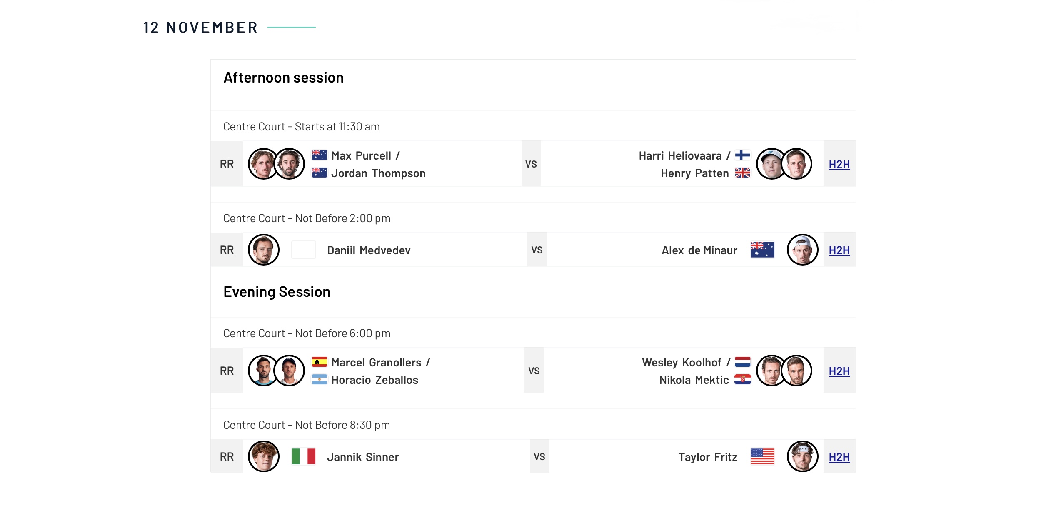The height and width of the screenshot is (511, 1061).
Task: Click Daniil Medvedev's player photo
Action: (x=264, y=250)
